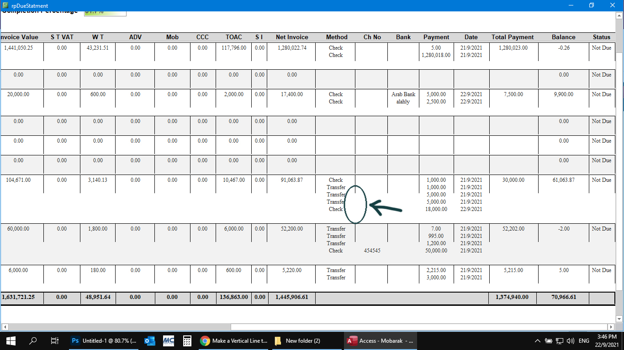Switch to Chrome 'Make a Vertical Line' window
The width and height of the screenshot is (624, 350).
point(233,340)
